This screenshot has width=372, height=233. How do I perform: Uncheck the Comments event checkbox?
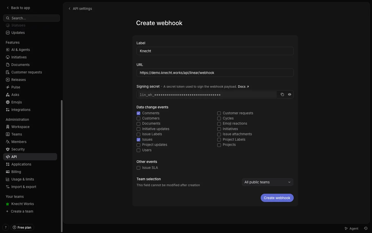pos(138,113)
